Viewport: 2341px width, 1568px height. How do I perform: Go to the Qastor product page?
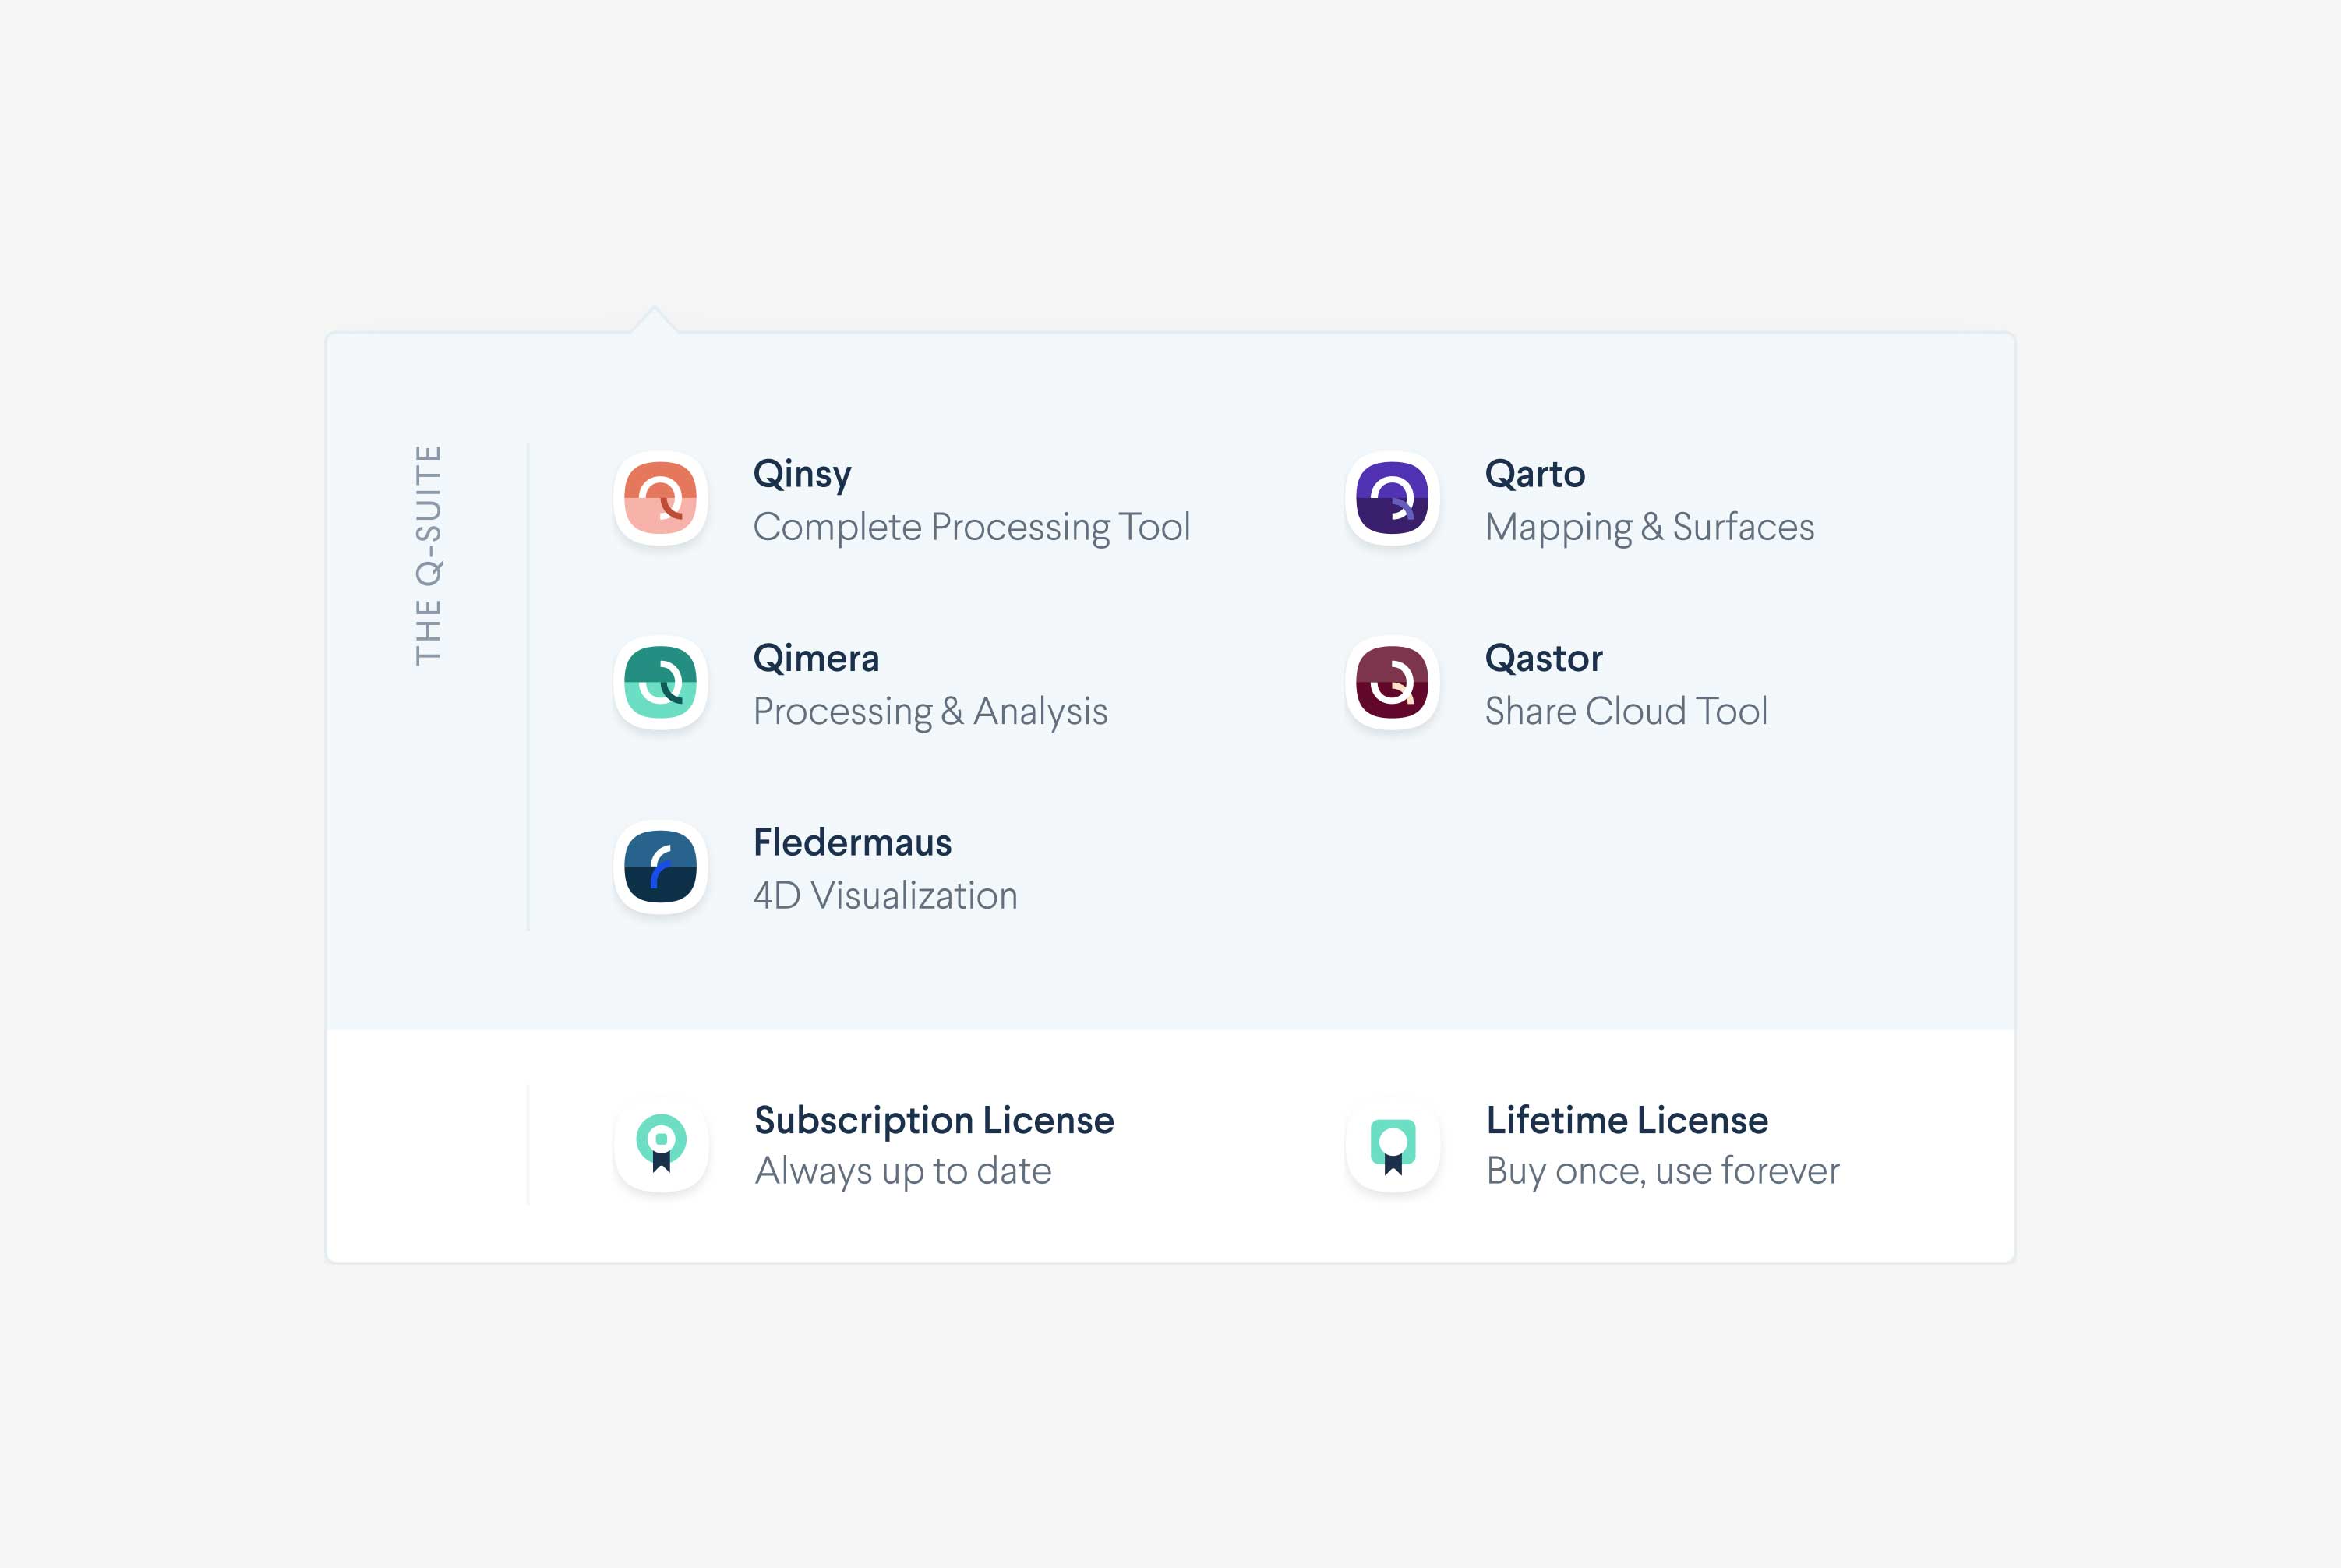1544,658
